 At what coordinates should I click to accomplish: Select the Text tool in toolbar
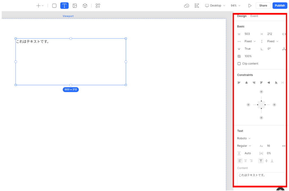pyautogui.click(x=64, y=6)
